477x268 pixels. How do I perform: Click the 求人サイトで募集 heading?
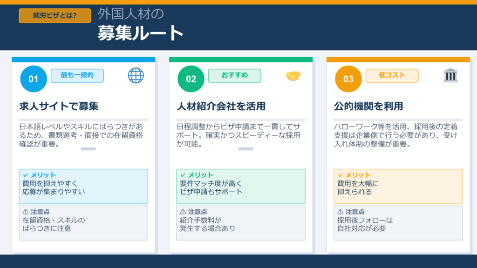59,107
